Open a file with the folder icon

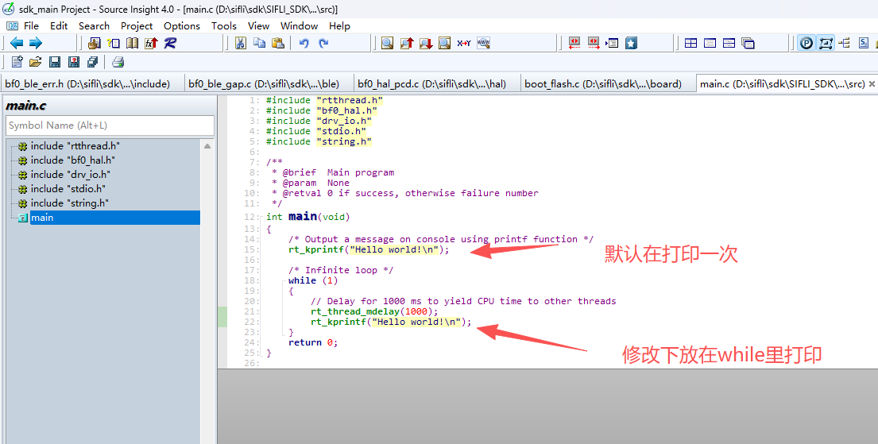[36, 62]
